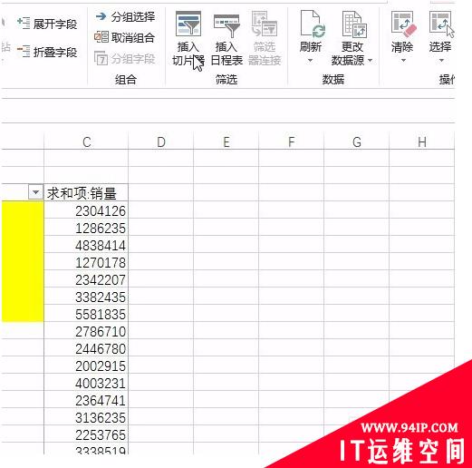The image size is (472, 468).
Task: Click Ungroup (取消组合)
Action: coord(124,37)
